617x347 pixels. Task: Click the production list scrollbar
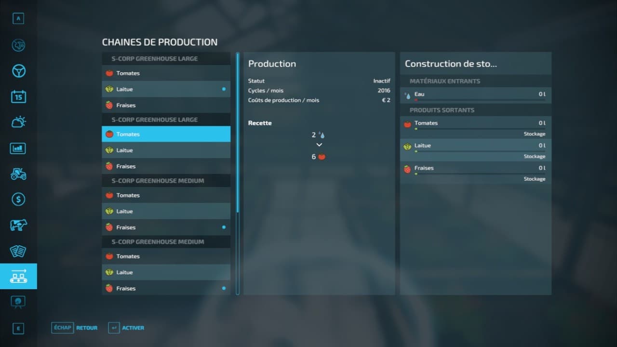(238, 173)
